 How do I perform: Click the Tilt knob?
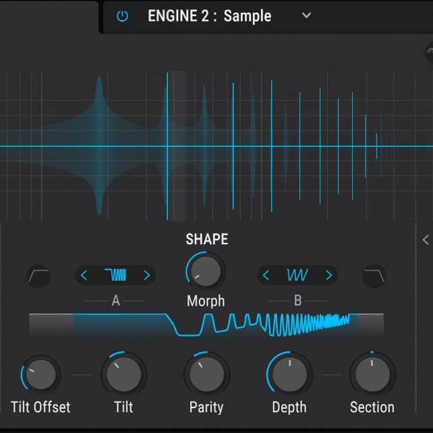click(x=123, y=374)
